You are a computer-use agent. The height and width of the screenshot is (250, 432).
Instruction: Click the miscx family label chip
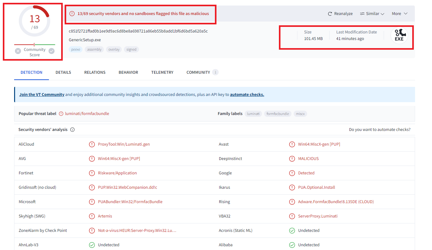click(300, 114)
